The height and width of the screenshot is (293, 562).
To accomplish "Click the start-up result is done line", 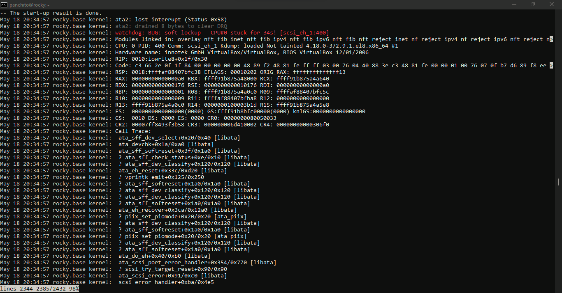I will [51, 13].
